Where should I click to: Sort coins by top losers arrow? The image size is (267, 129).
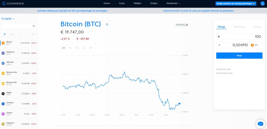(x=26, y=34)
